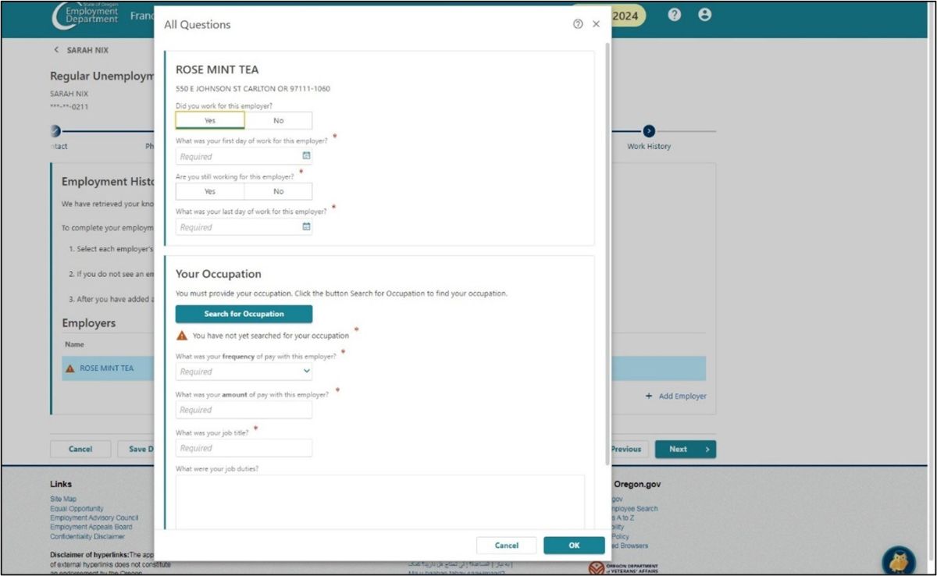Click the Work History step circle
937x576 pixels.
coord(649,131)
